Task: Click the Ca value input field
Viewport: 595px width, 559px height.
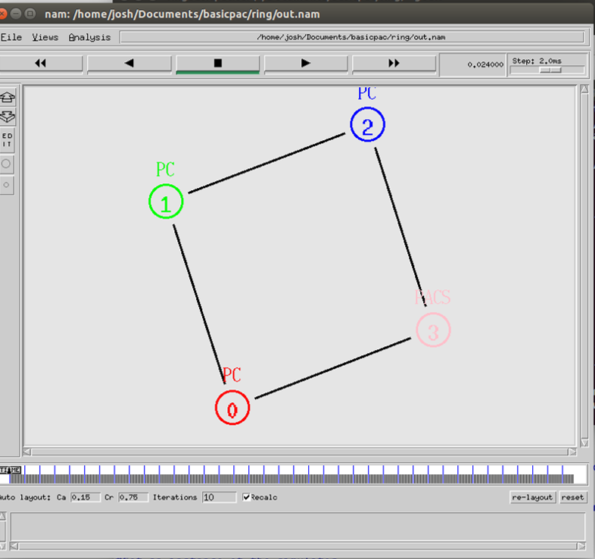Action: [x=85, y=497]
